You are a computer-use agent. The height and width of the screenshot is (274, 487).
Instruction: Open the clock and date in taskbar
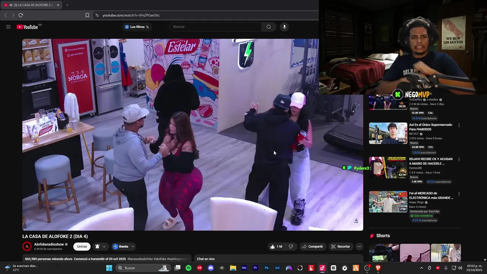point(474,268)
